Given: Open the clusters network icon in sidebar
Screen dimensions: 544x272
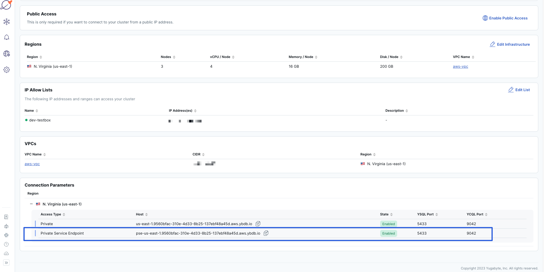Looking at the screenshot, I should click(x=7, y=21).
